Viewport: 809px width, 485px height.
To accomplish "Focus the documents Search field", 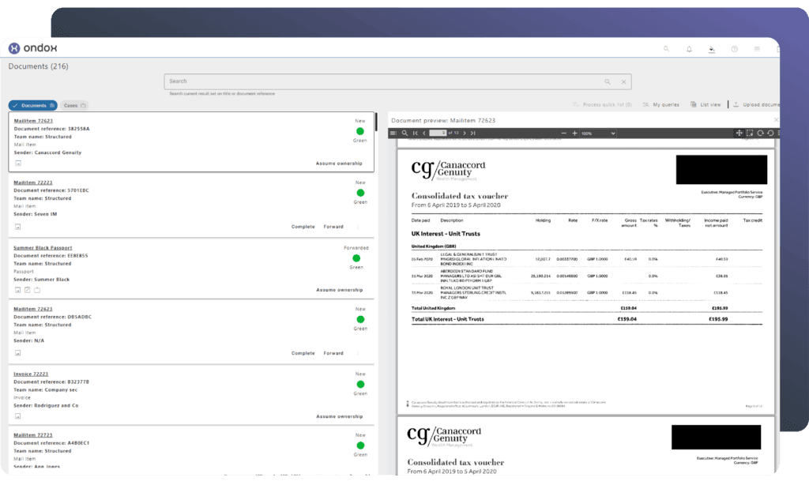I will [x=397, y=81].
